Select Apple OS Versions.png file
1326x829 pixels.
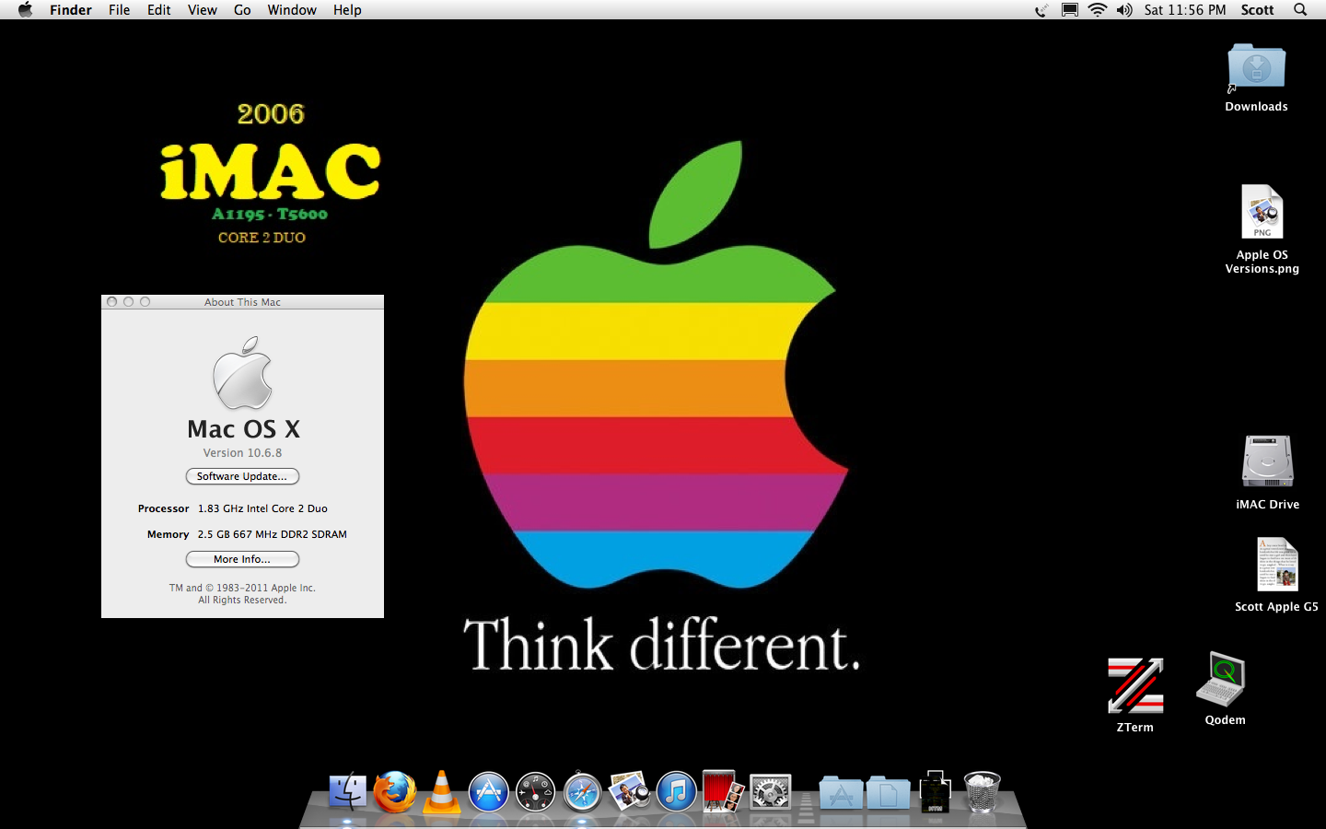1262,213
